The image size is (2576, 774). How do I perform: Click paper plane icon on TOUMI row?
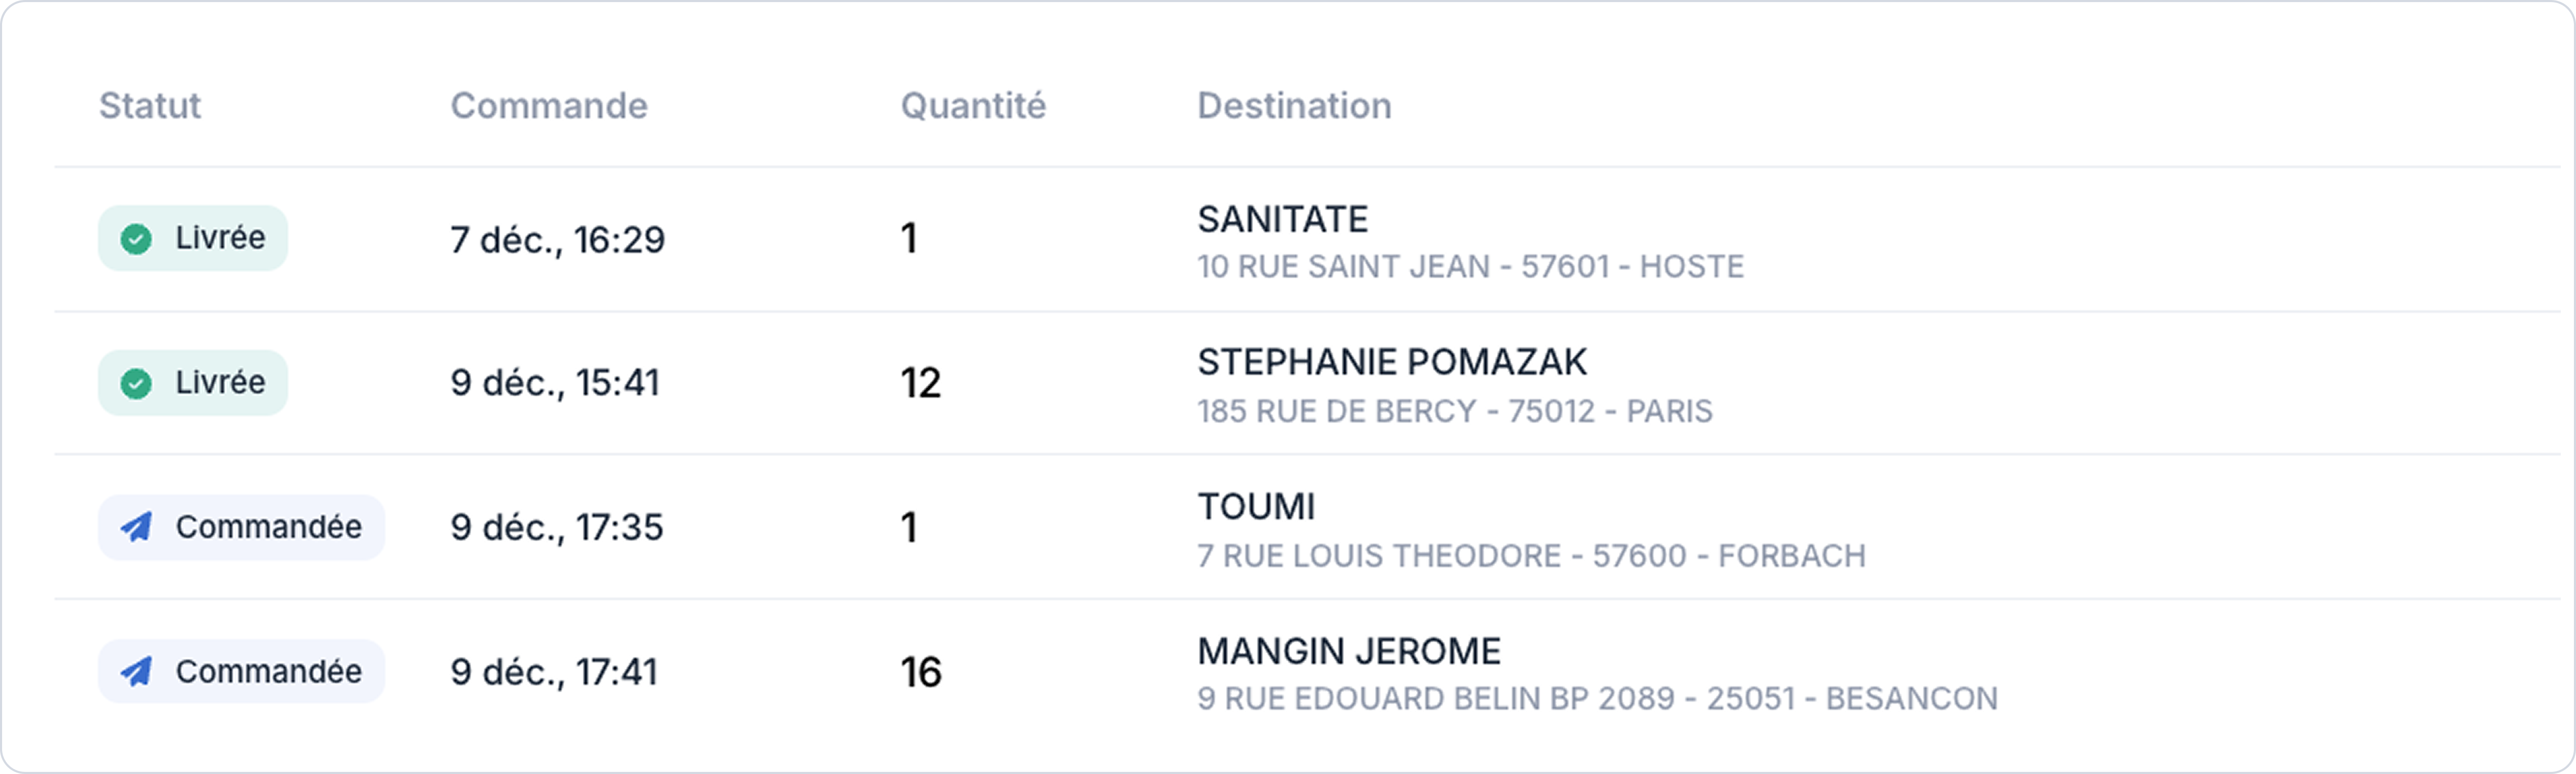pos(137,527)
